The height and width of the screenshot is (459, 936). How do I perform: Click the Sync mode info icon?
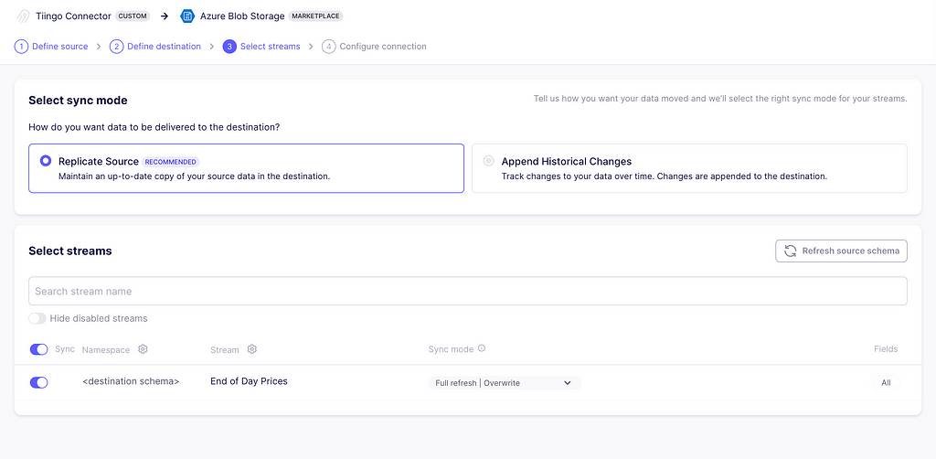(482, 348)
